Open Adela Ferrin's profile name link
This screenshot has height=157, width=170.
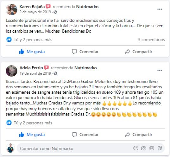31,68
